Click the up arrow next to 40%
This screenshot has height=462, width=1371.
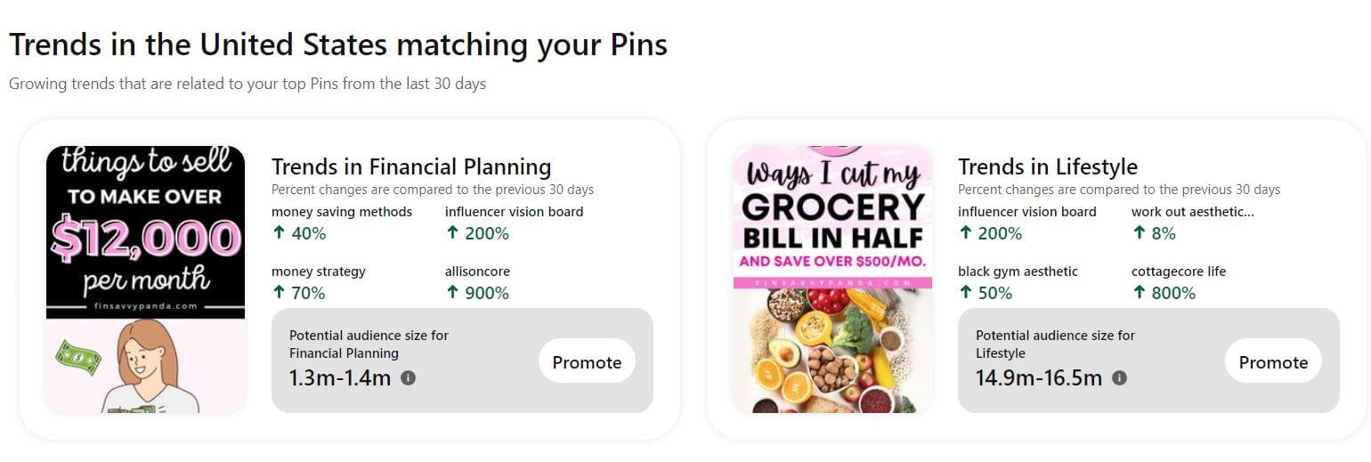point(279,233)
